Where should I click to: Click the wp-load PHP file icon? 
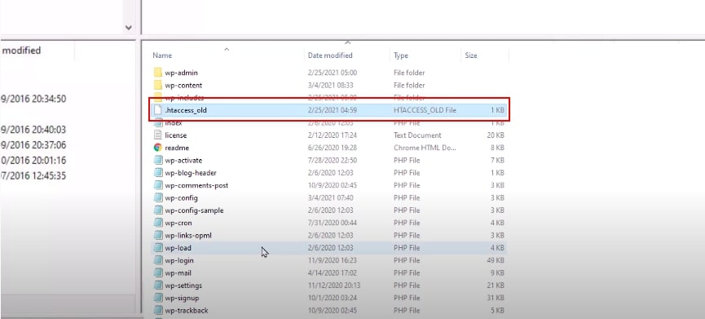tap(157, 248)
